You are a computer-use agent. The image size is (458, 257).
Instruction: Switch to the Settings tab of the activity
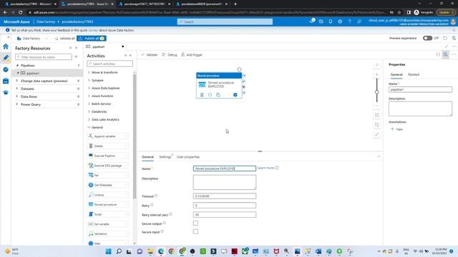(x=165, y=157)
